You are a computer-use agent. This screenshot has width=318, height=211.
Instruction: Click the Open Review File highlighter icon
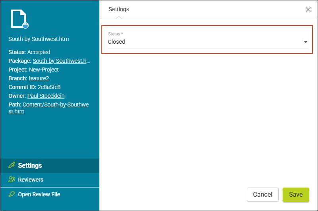[x=12, y=194]
